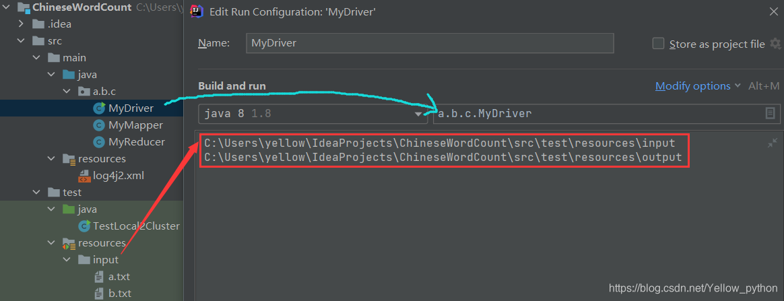This screenshot has height=301, width=784.
Task: Click the MyDriver class icon
Action: click(x=99, y=108)
